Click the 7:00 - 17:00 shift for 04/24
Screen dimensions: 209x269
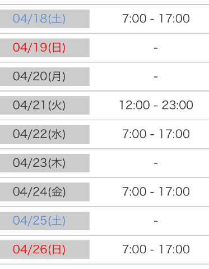[x=156, y=192]
